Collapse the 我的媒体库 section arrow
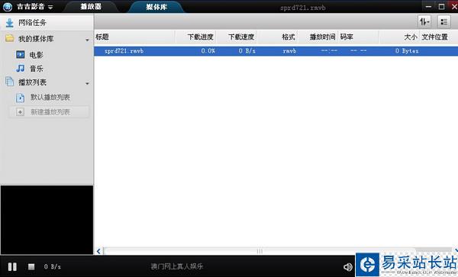The width and height of the screenshot is (458, 277). pos(87,40)
